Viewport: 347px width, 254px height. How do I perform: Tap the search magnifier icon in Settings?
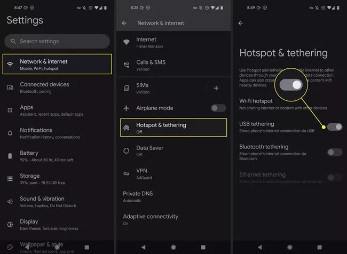click(x=13, y=41)
